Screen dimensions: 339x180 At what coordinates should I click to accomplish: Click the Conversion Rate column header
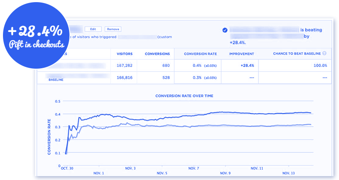point(200,54)
